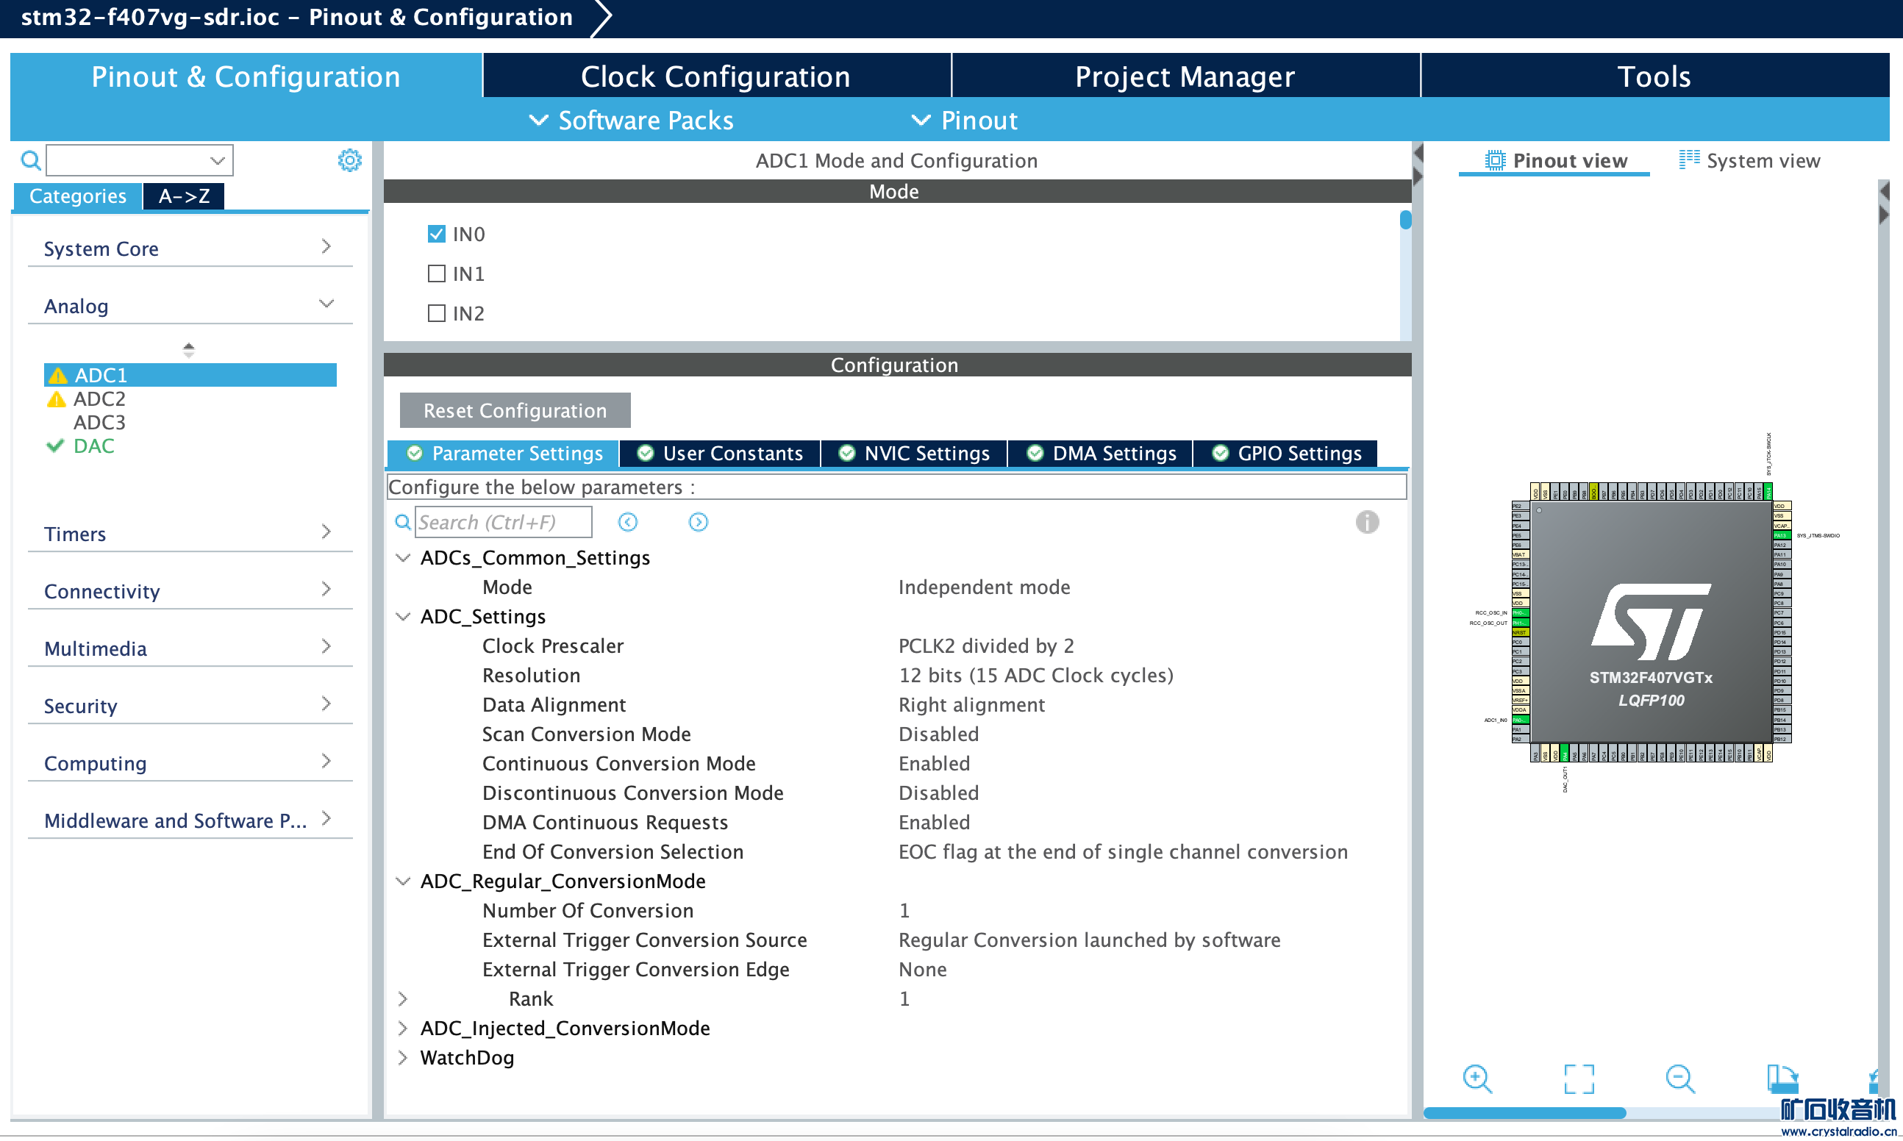Select DAC in the Analog list

click(94, 446)
